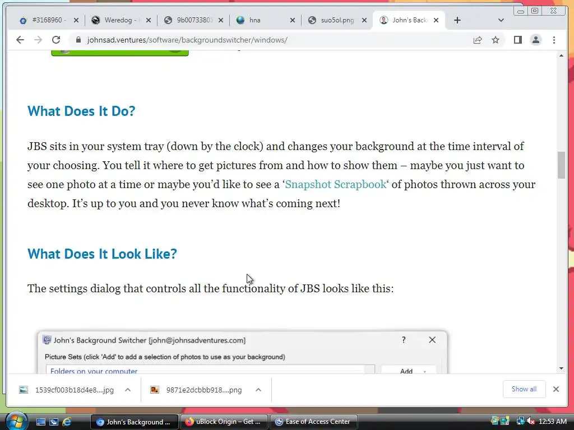Screen dimensions: 574x430
Task: Close the Weredog tab
Action: pos(148,20)
